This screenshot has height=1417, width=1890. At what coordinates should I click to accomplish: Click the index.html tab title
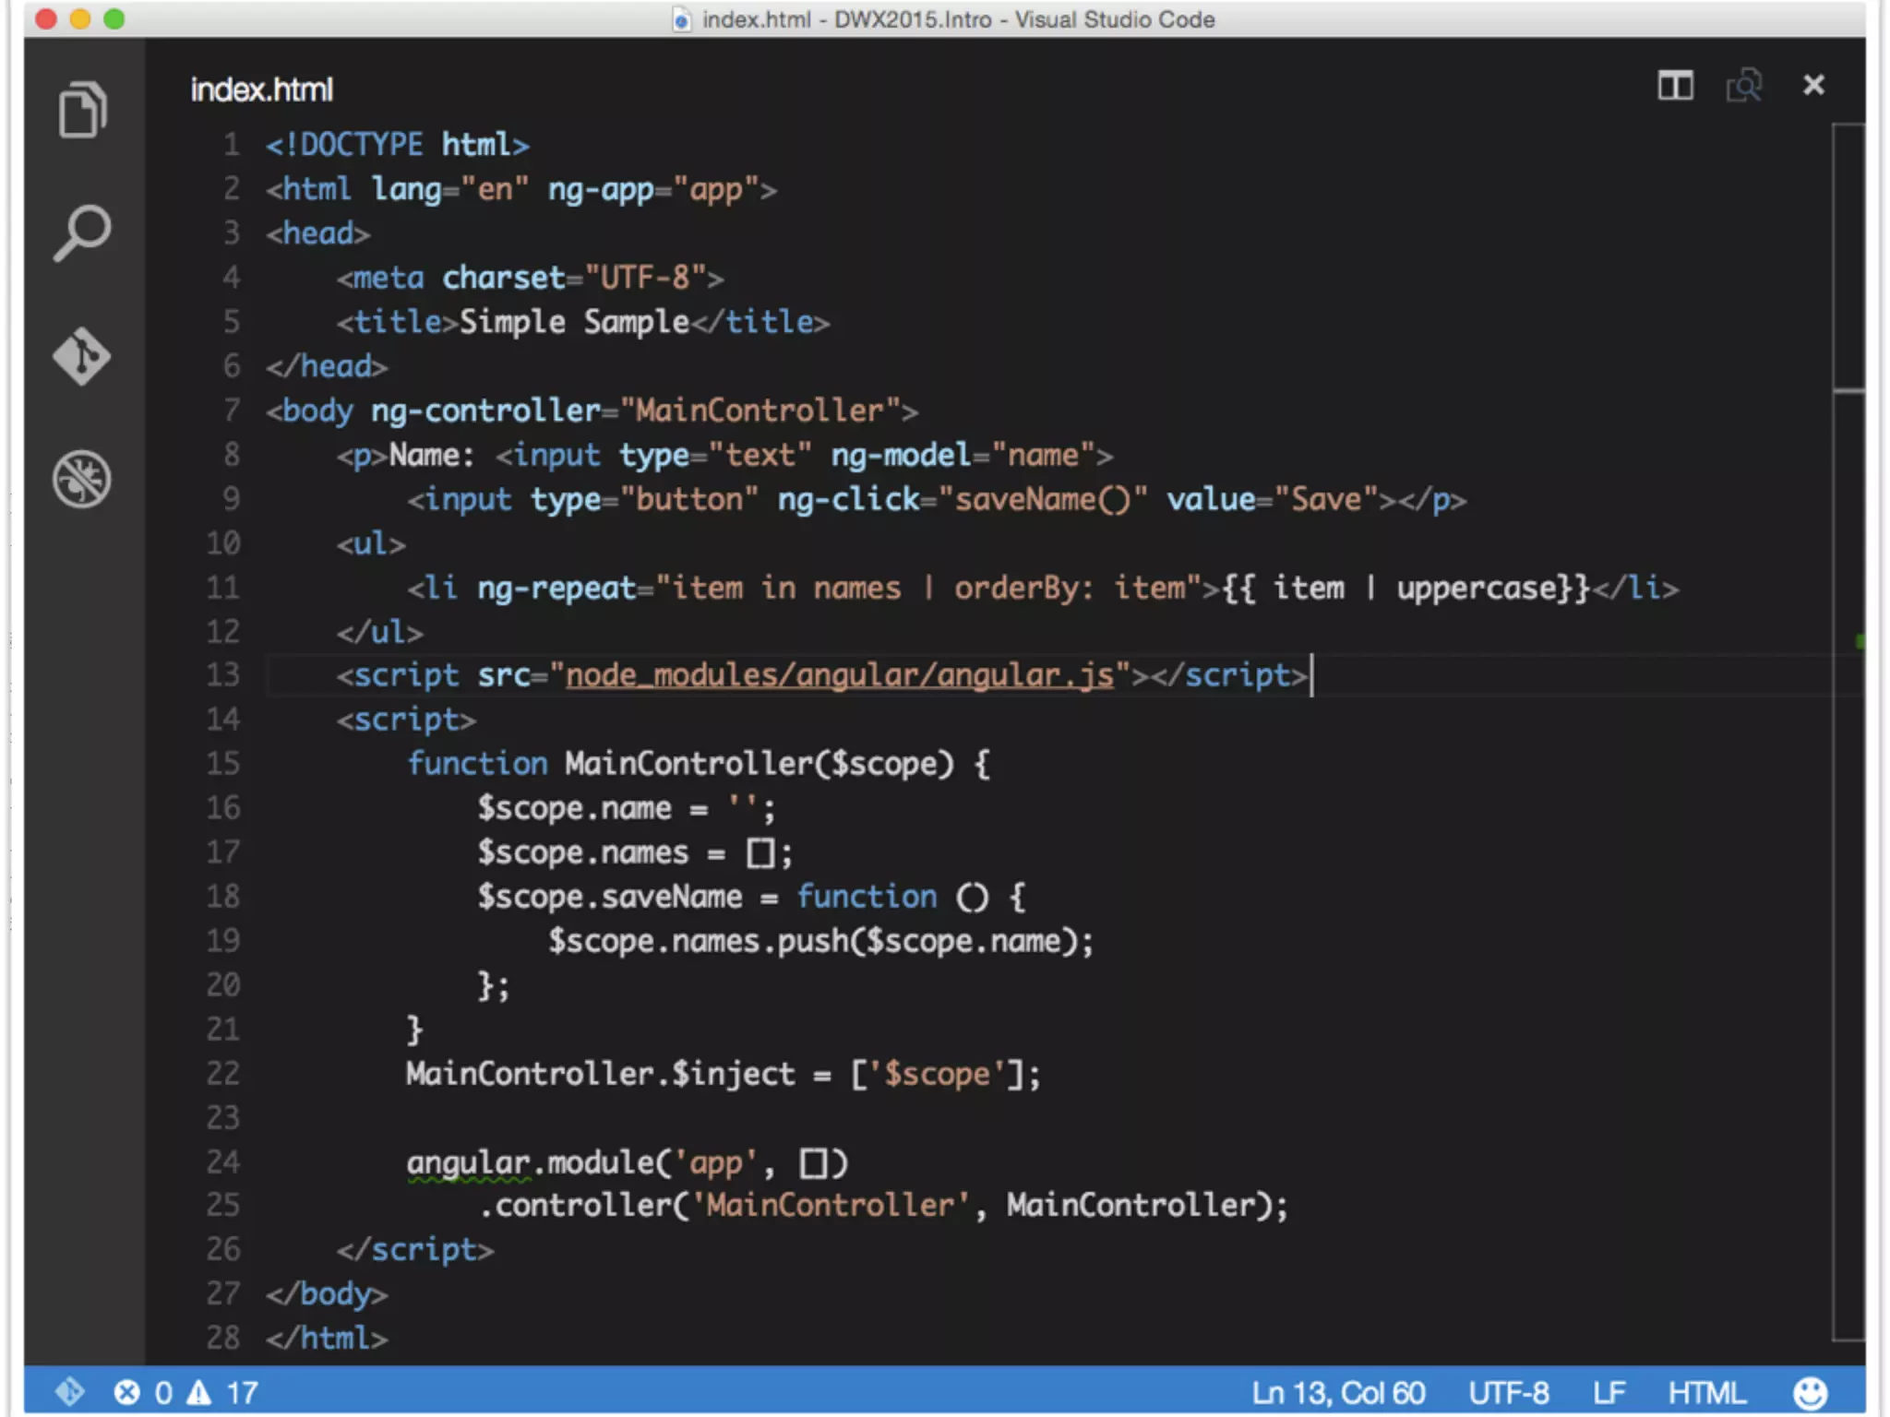(x=261, y=90)
